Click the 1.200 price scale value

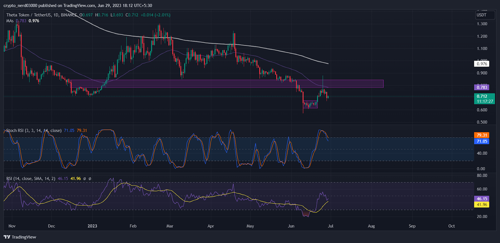482,36
